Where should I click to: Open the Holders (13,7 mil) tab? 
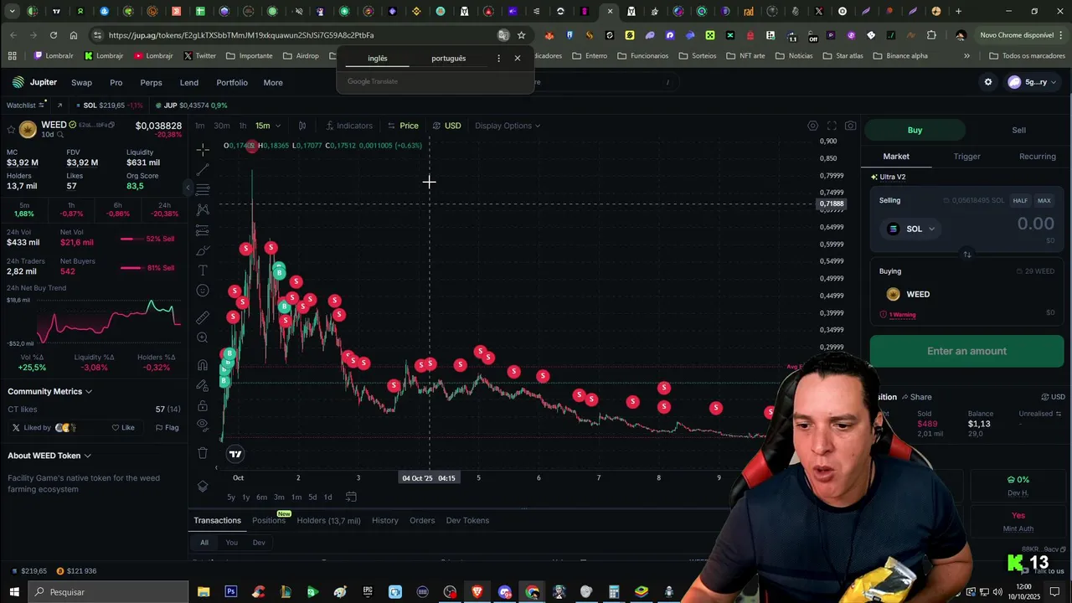pos(328,520)
